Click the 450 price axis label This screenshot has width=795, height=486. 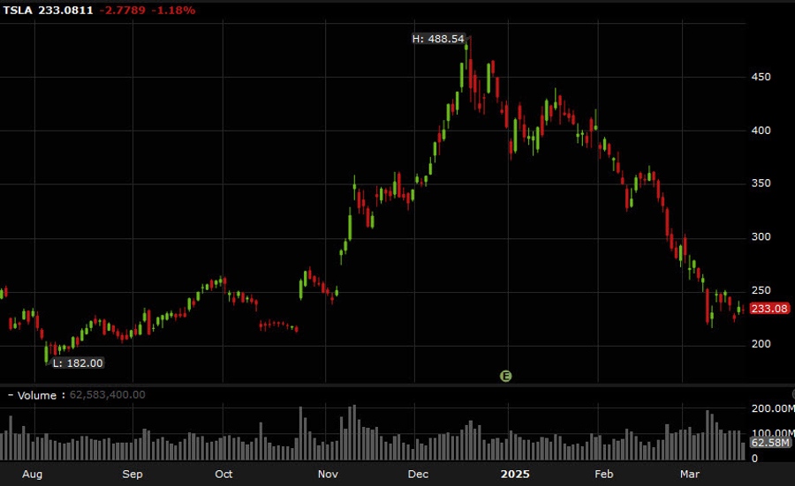(761, 77)
